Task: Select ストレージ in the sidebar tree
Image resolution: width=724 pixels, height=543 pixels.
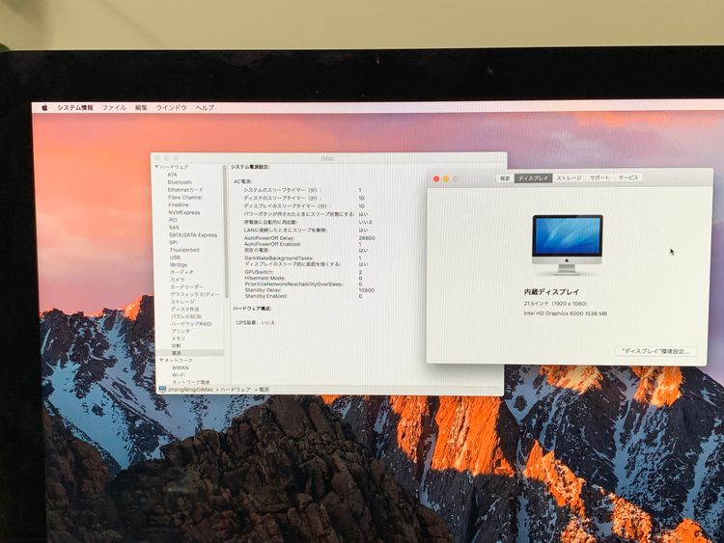Action: (182, 302)
